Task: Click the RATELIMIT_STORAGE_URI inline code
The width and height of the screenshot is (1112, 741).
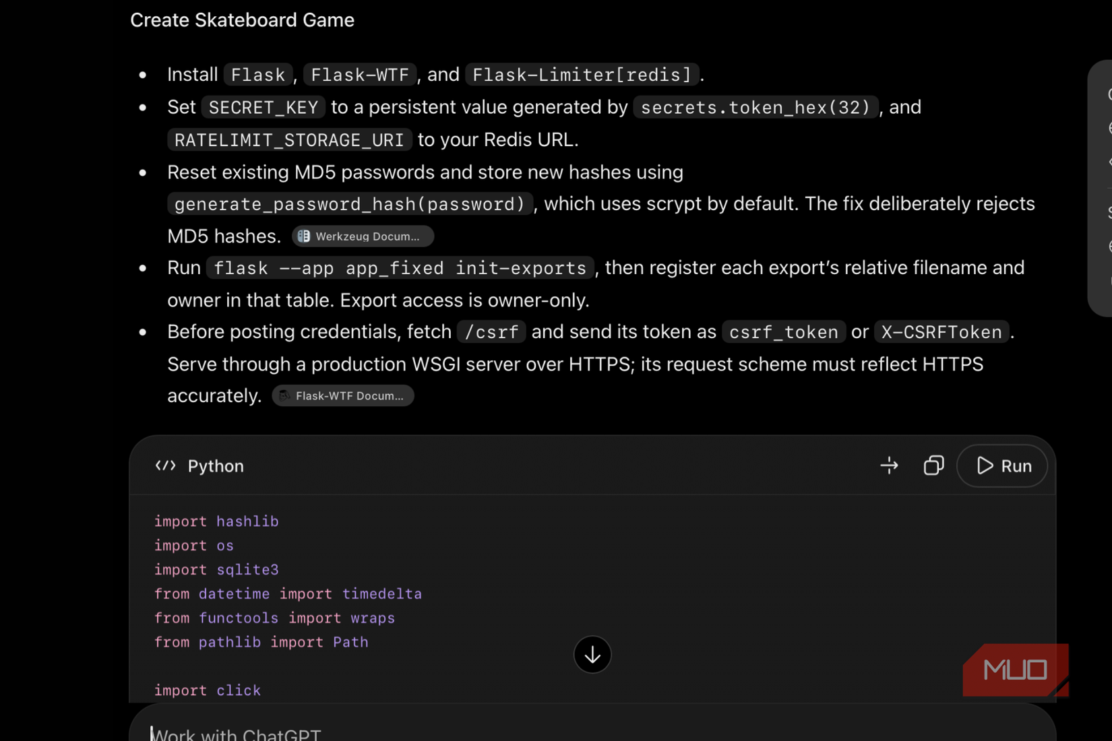Action: click(x=289, y=140)
